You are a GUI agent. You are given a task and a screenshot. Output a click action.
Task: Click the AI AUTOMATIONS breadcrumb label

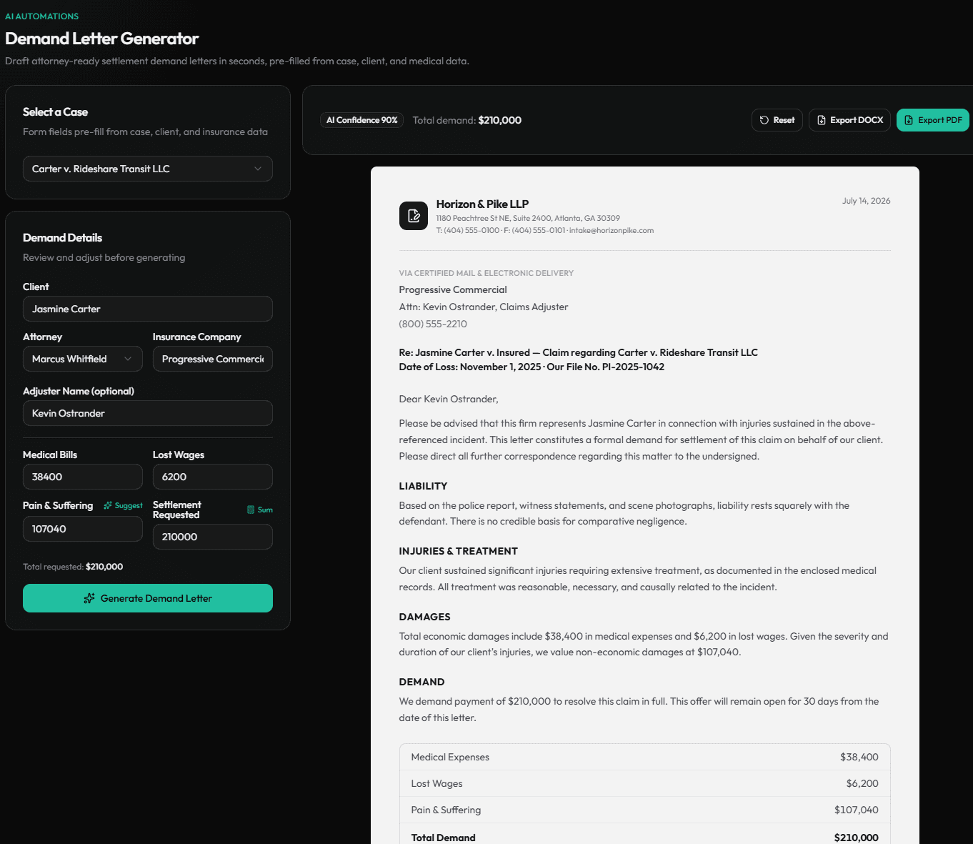pyautogui.click(x=42, y=16)
